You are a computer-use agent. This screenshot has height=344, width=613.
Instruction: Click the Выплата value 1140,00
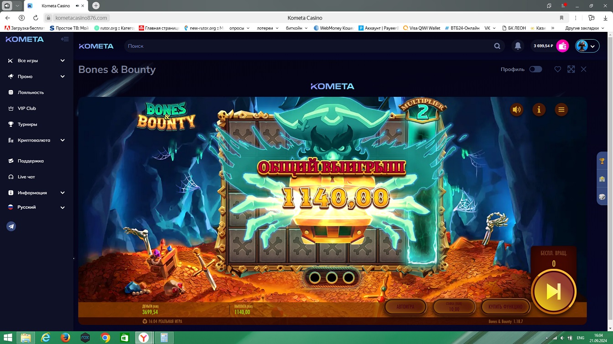coord(242,312)
